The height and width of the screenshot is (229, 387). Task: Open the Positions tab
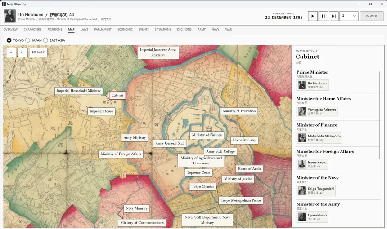pyautogui.click(x=55, y=29)
